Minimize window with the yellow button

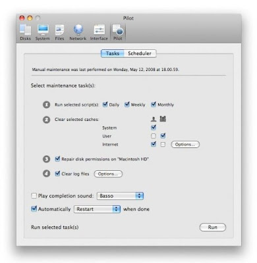(x=30, y=18)
